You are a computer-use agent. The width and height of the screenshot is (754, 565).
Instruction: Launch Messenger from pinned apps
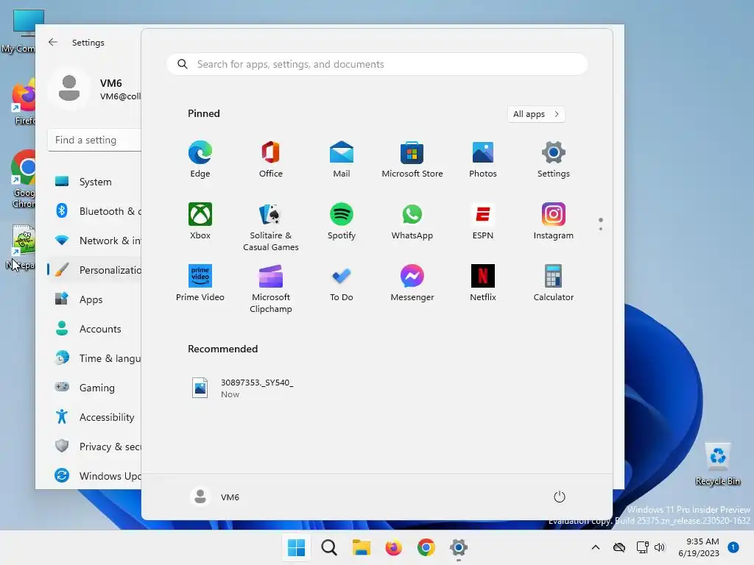tap(412, 283)
